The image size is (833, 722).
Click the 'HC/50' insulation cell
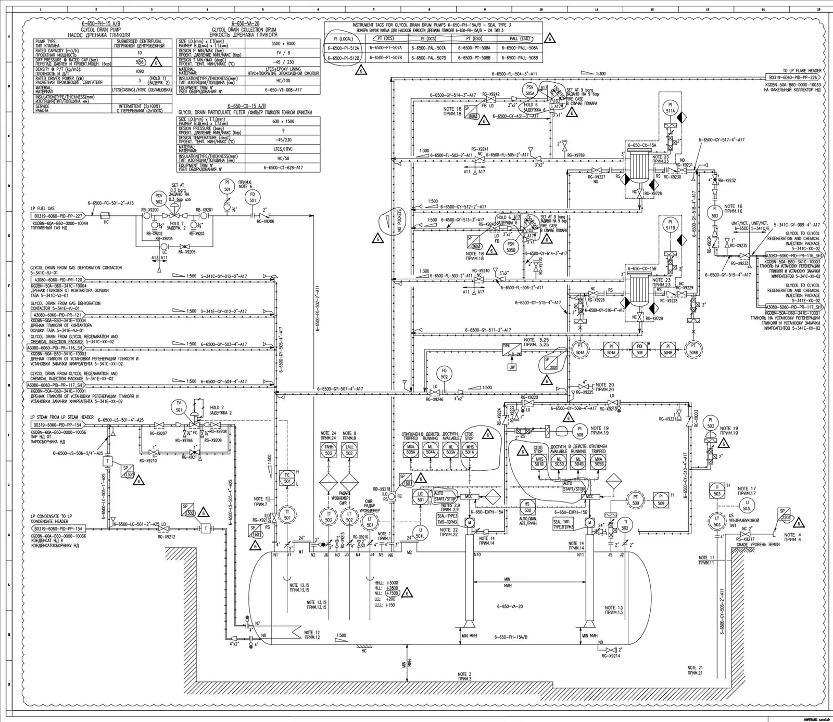point(283,158)
